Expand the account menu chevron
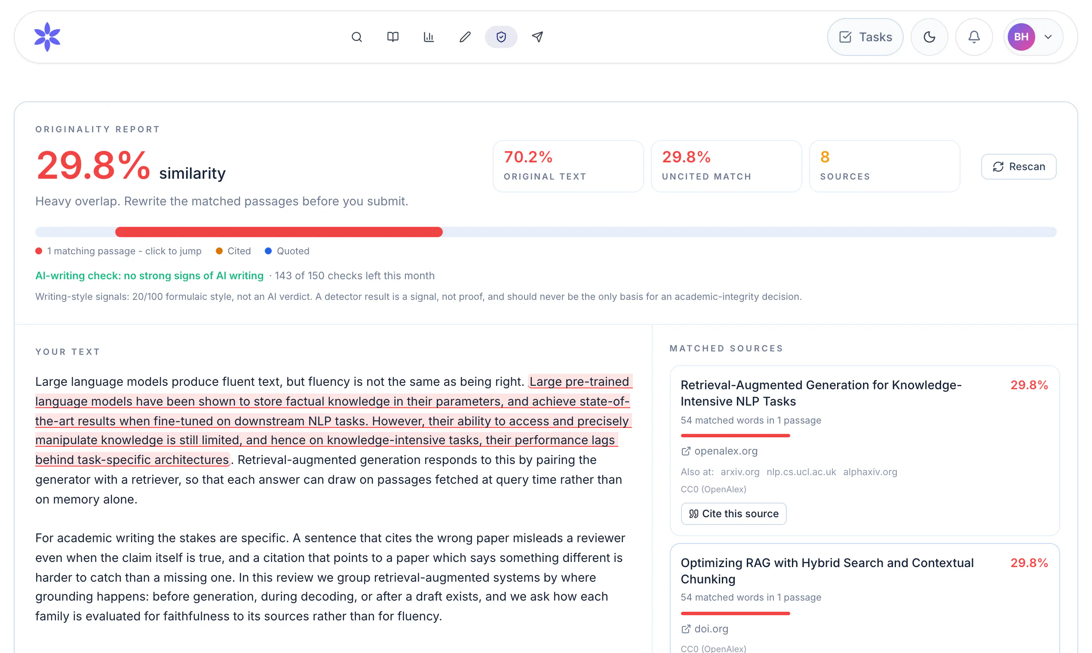The image size is (1092, 653). point(1049,37)
